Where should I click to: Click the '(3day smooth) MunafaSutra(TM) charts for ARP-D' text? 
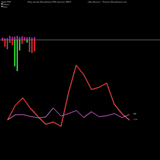click(49, 2)
